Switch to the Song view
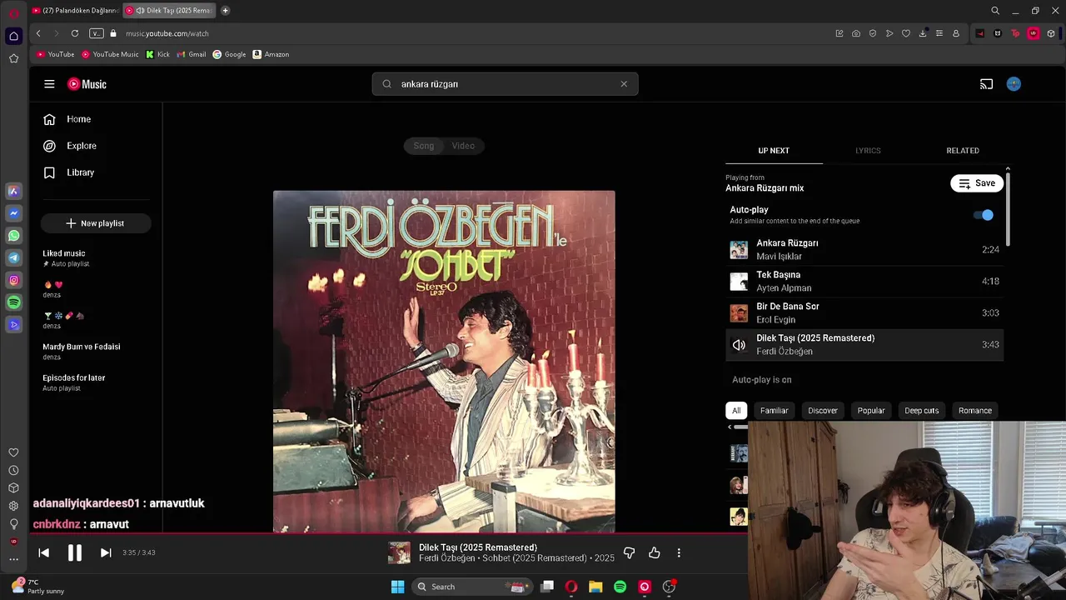Viewport: 1066px width, 600px height. click(x=424, y=146)
